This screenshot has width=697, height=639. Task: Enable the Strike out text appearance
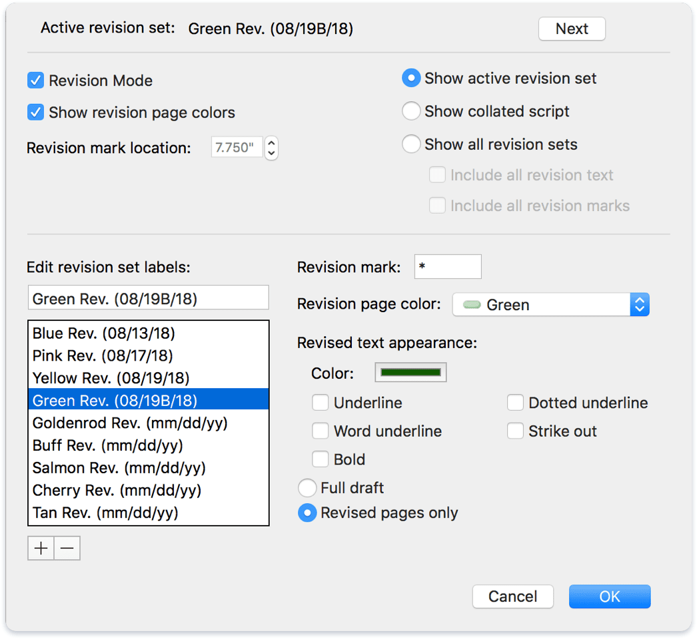515,431
